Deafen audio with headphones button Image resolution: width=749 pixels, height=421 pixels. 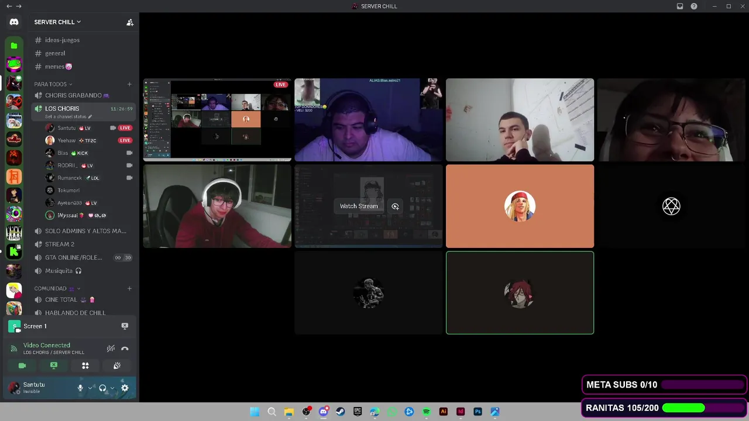coord(102,388)
